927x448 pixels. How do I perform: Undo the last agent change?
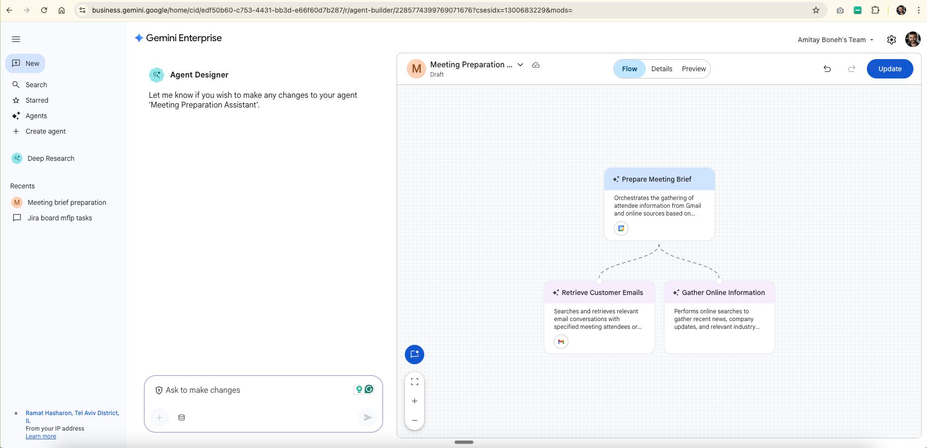(x=827, y=69)
